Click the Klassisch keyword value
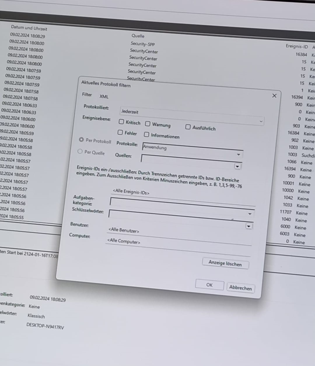This screenshot has width=315, height=366. pos(36,316)
